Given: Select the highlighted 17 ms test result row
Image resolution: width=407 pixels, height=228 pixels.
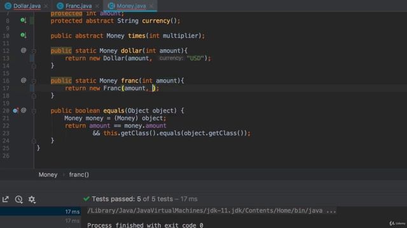Looking at the screenshot, I should 40,212.
